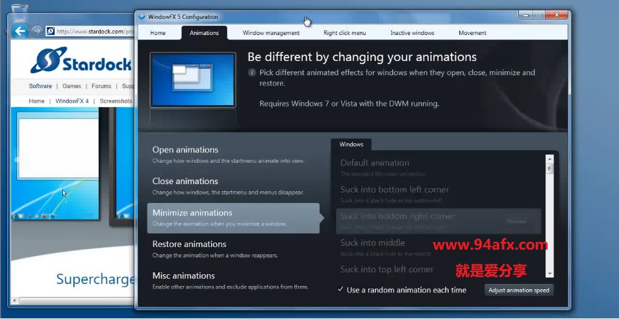Click the WindowFX icon in the title bar
619x319 pixels.
142,17
